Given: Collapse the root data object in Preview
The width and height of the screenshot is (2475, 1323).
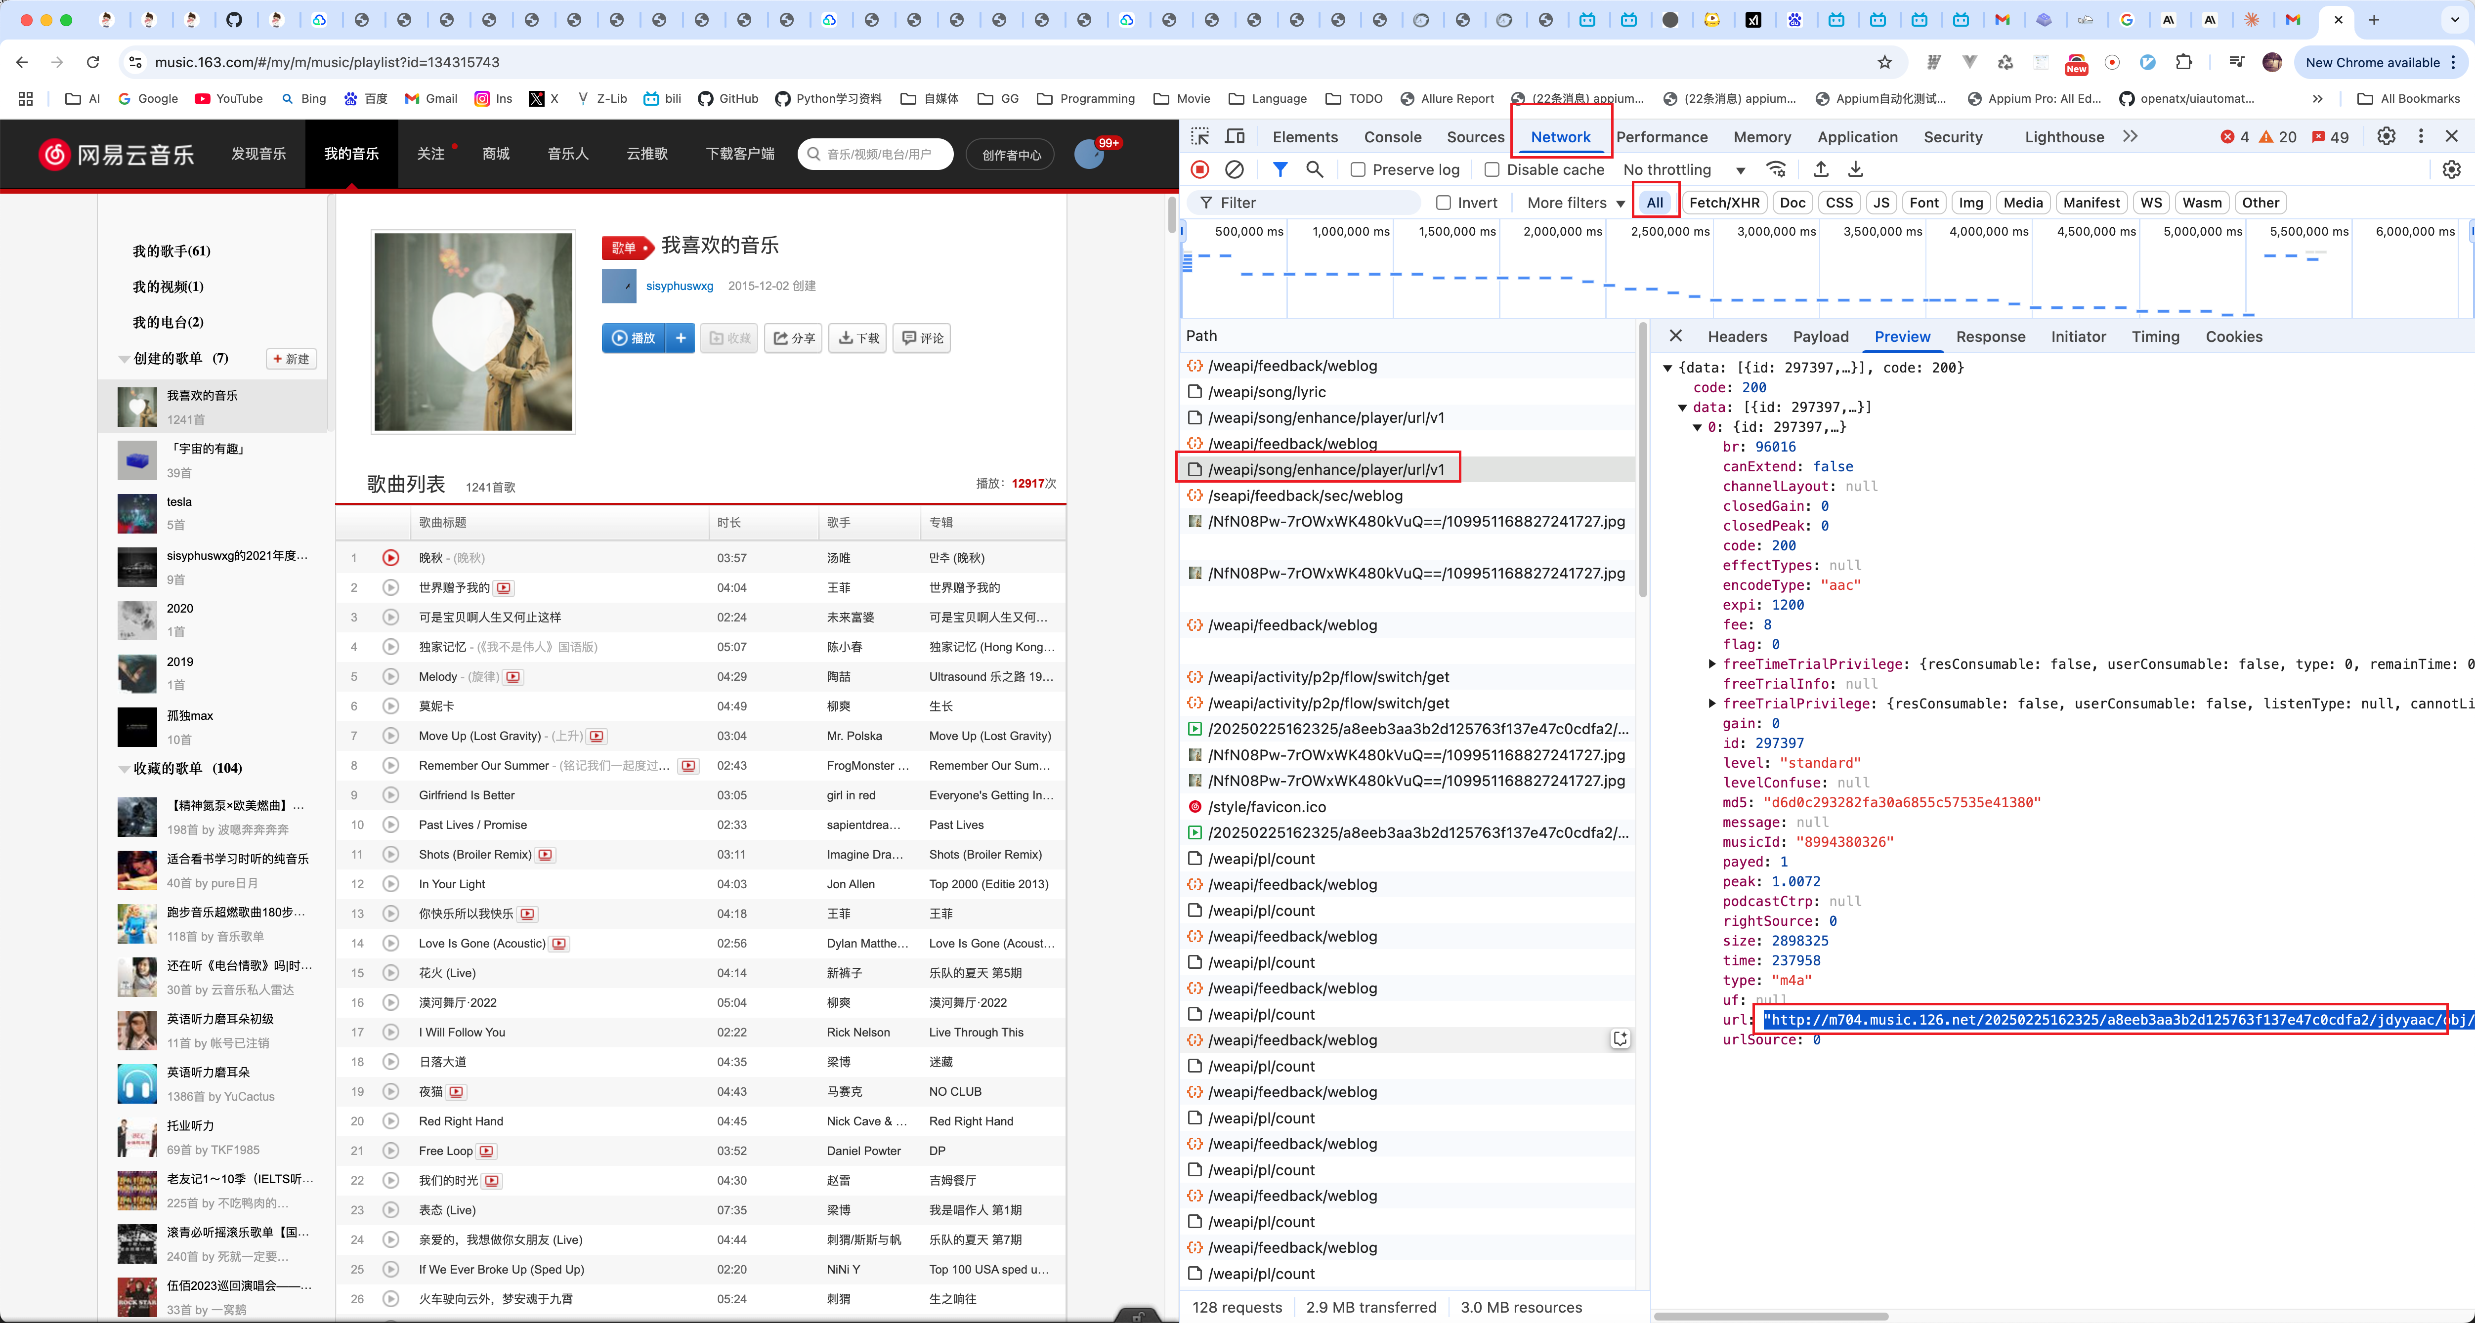Looking at the screenshot, I should (1668, 368).
